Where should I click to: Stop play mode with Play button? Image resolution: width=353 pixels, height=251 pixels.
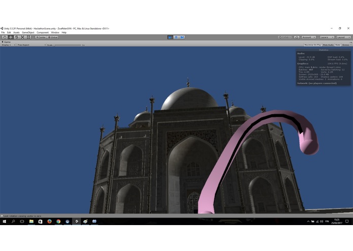pos(170,37)
